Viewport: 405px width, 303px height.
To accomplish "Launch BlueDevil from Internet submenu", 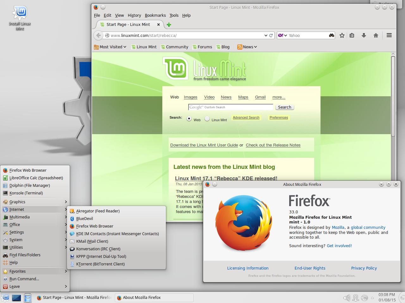I will pos(116,218).
